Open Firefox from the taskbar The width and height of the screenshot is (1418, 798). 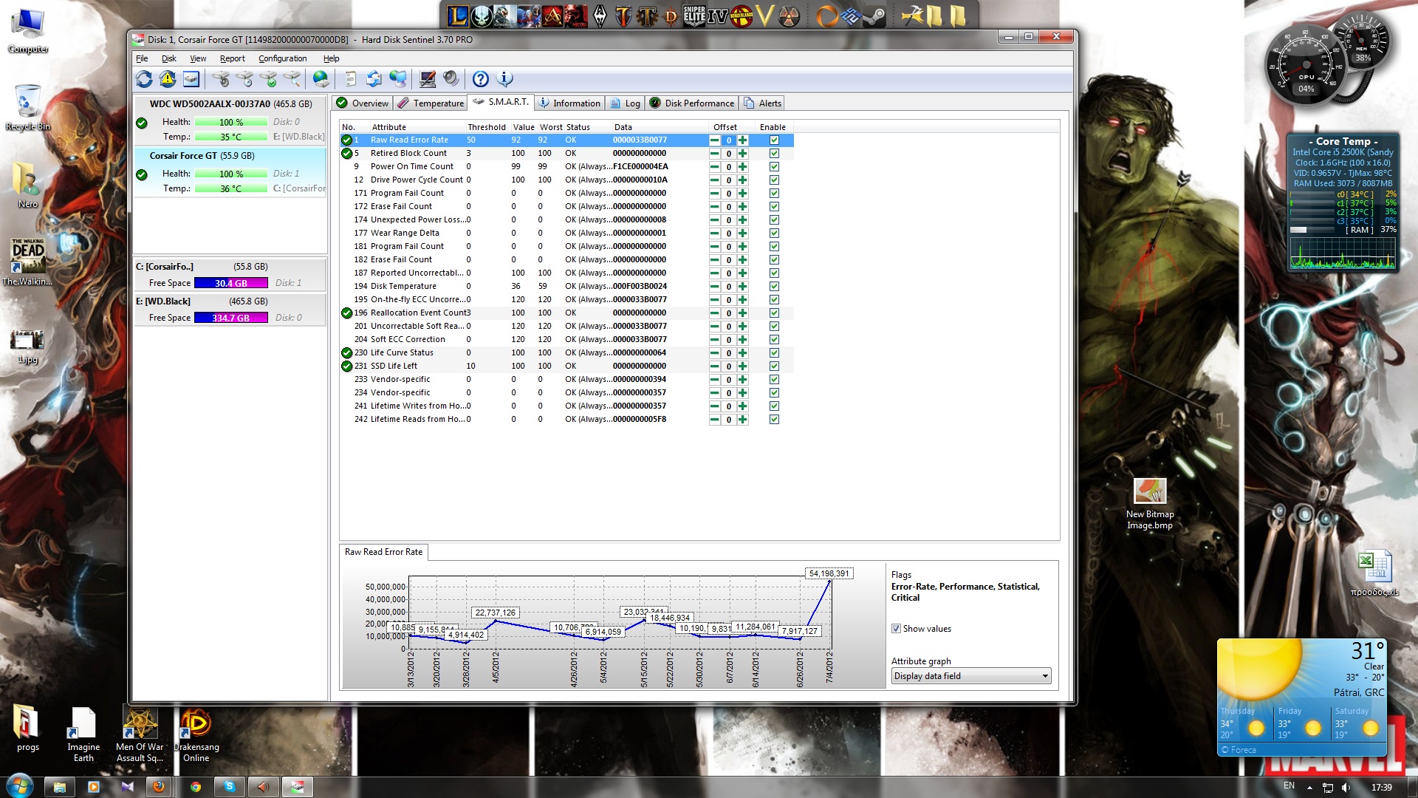pyautogui.click(x=158, y=787)
